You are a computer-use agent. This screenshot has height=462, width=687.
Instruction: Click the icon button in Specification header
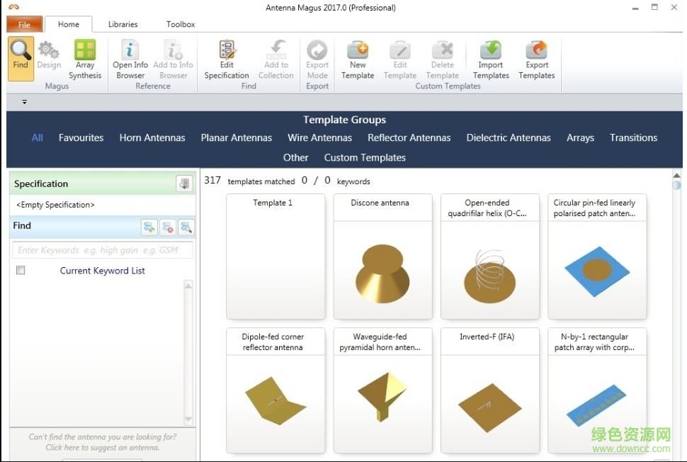pos(184,184)
